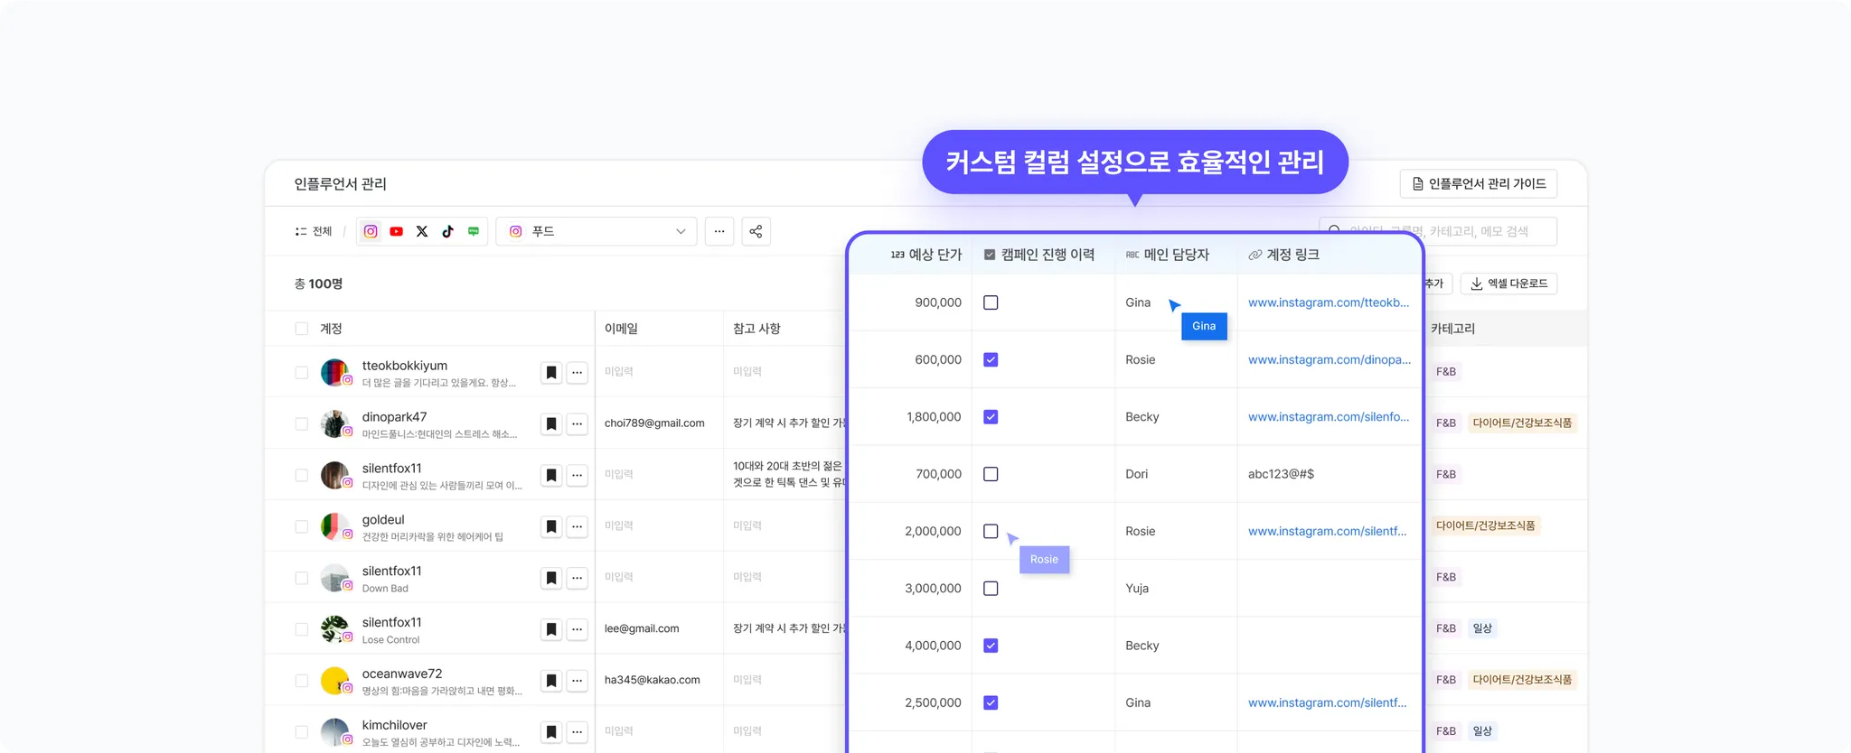Open more menu for tteokbokkiyum row
The height and width of the screenshot is (753, 1851).
pyautogui.click(x=578, y=372)
